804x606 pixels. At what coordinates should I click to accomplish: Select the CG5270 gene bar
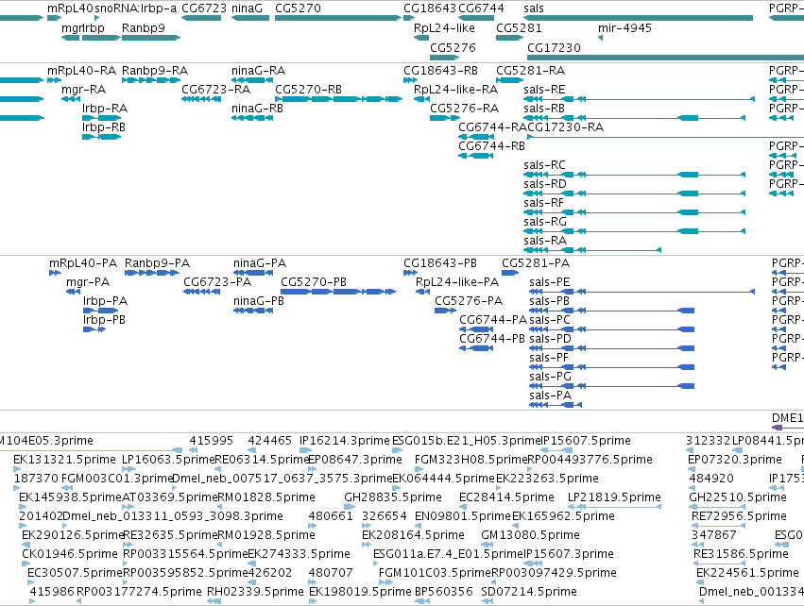tap(338, 18)
